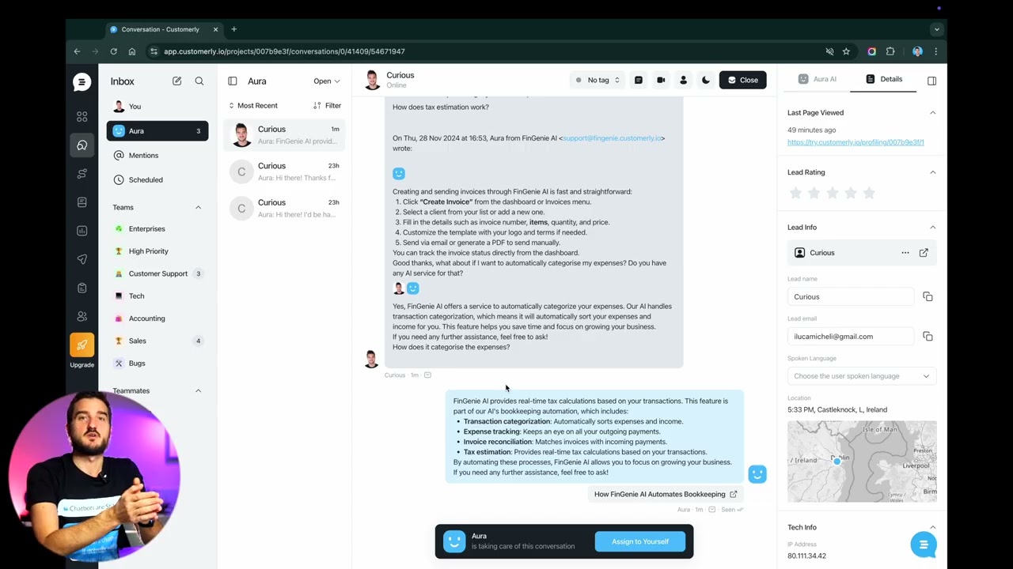Open the contacts people icon in sidebar
Viewport: 1013px width, 569px height.
click(82, 316)
